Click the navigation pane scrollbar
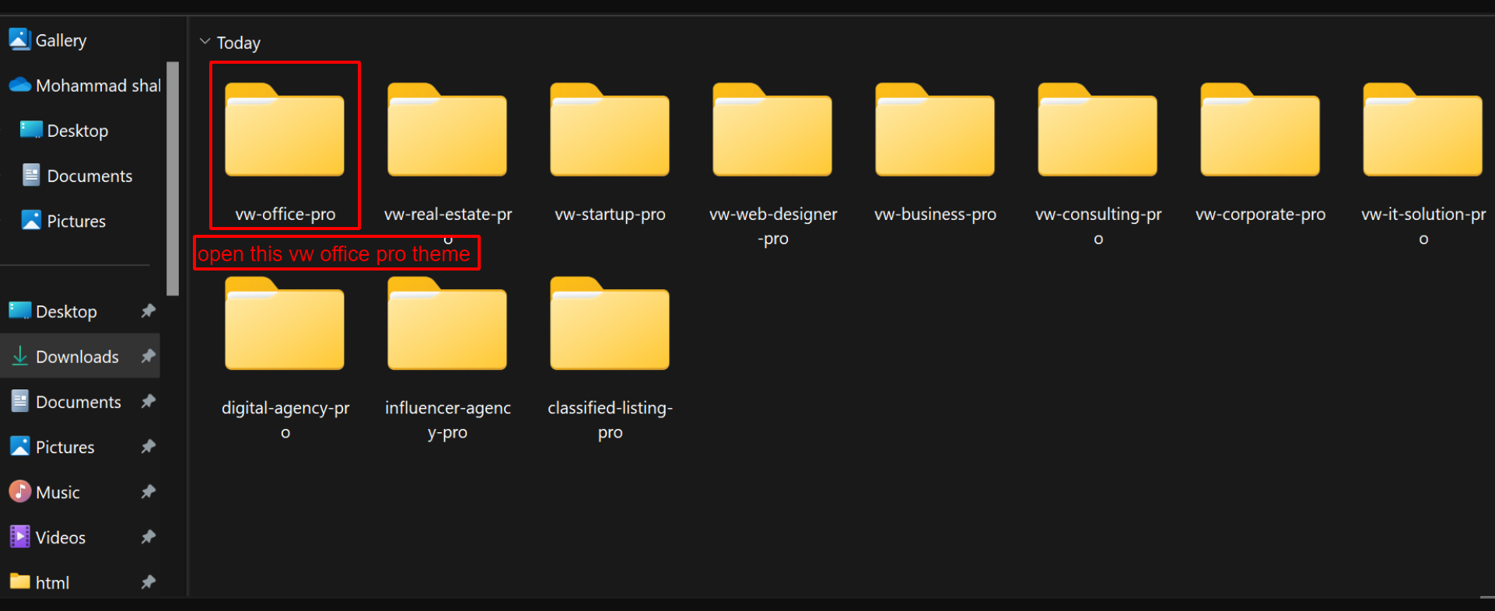 click(173, 179)
